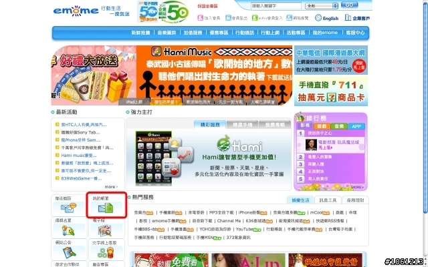Open the 我的emome navigation menu

[x=325, y=33]
